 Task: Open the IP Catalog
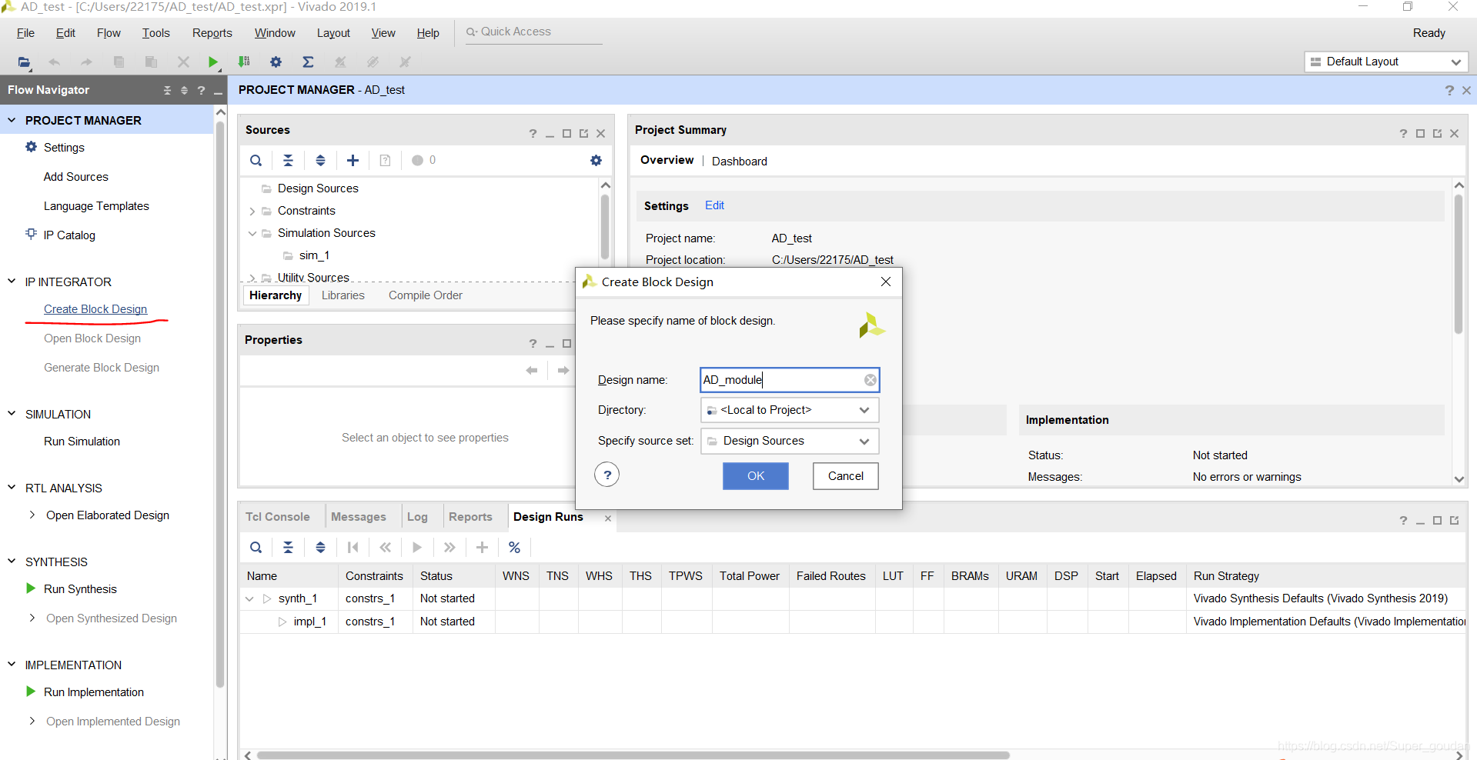tap(69, 235)
